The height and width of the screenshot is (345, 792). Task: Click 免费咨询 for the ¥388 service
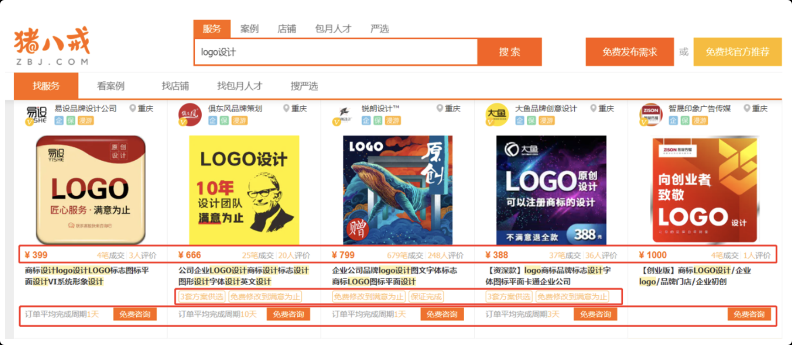coord(595,314)
